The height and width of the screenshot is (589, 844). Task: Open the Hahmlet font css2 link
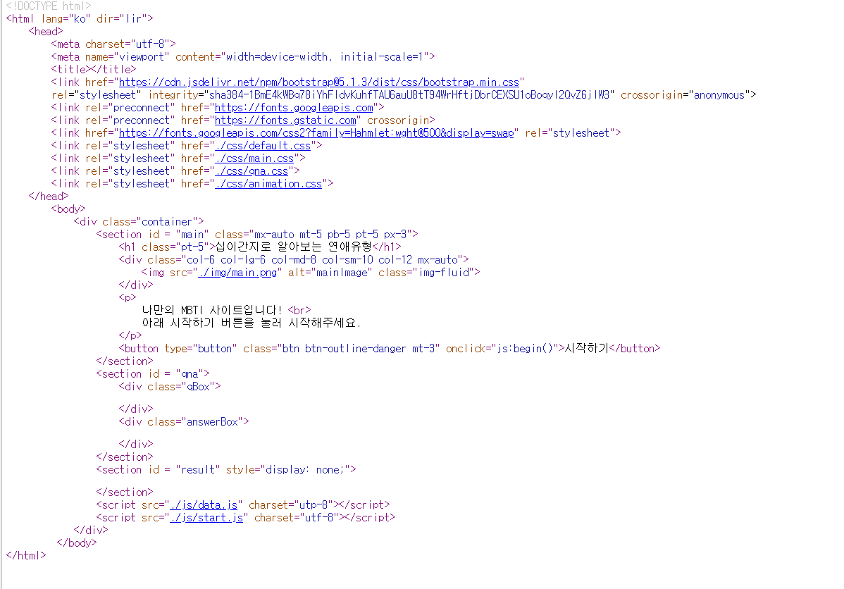point(316,133)
